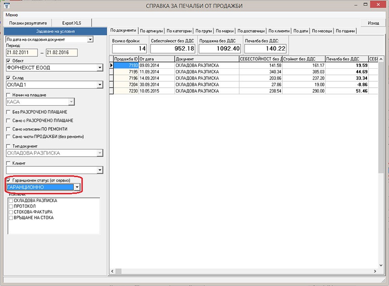
Task: Click Продажба ID column header
Action: (x=126, y=59)
